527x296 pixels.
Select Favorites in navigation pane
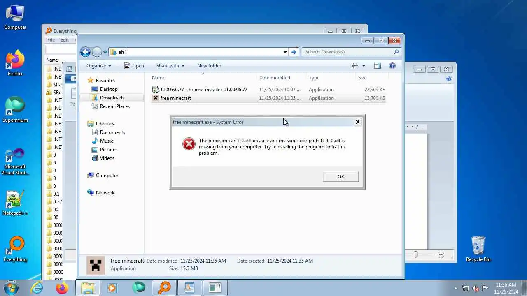pyautogui.click(x=105, y=81)
